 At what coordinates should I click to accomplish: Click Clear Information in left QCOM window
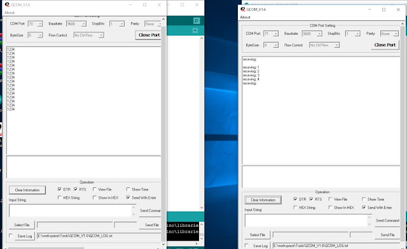tap(27, 190)
